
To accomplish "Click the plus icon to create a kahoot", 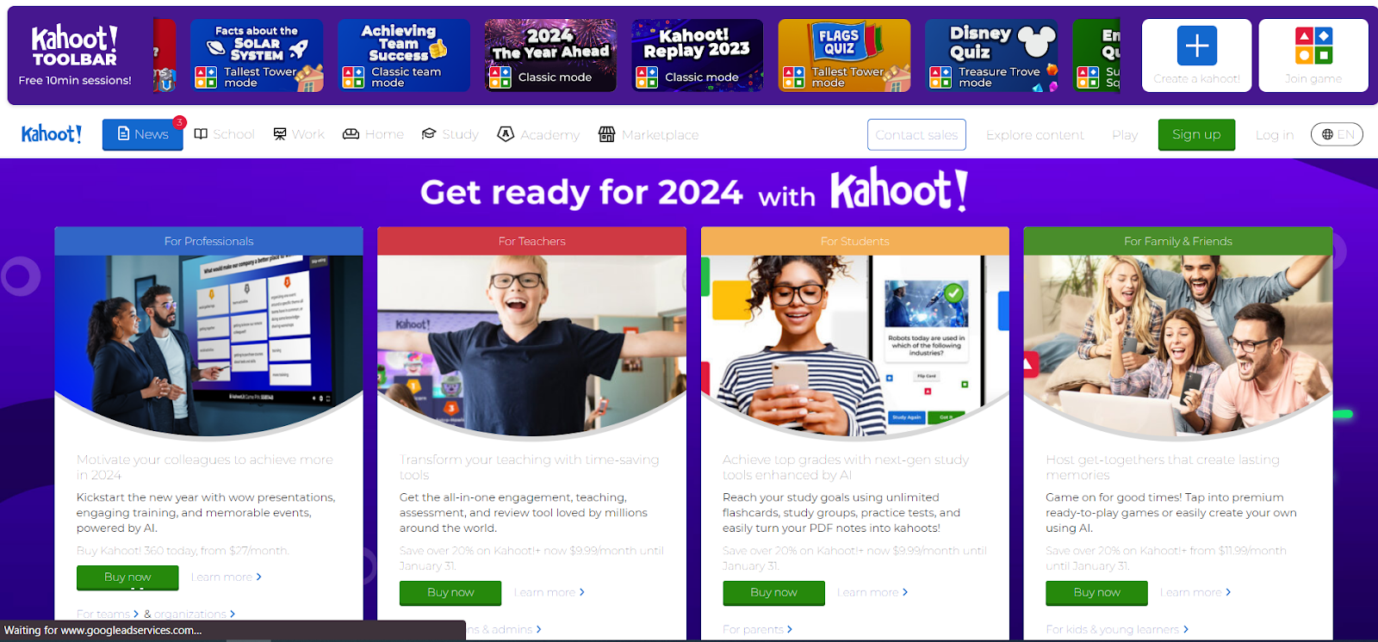I will click(1197, 46).
